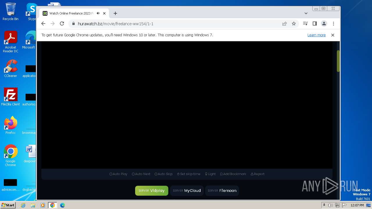
Task: Open the Chrome side panel
Action: [314, 24]
